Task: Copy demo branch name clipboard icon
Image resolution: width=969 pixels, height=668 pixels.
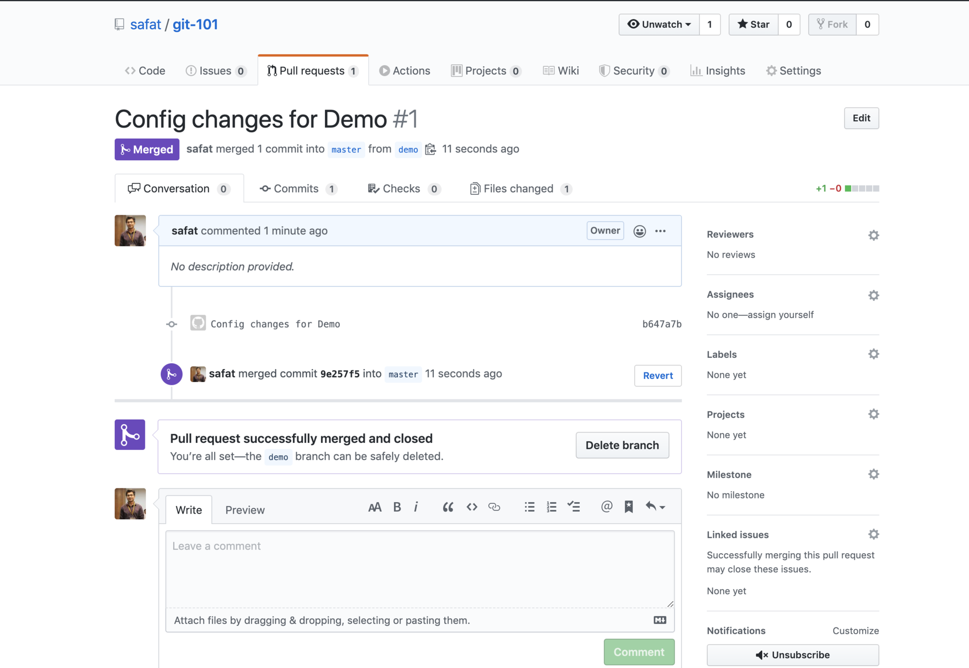Action: coord(430,149)
